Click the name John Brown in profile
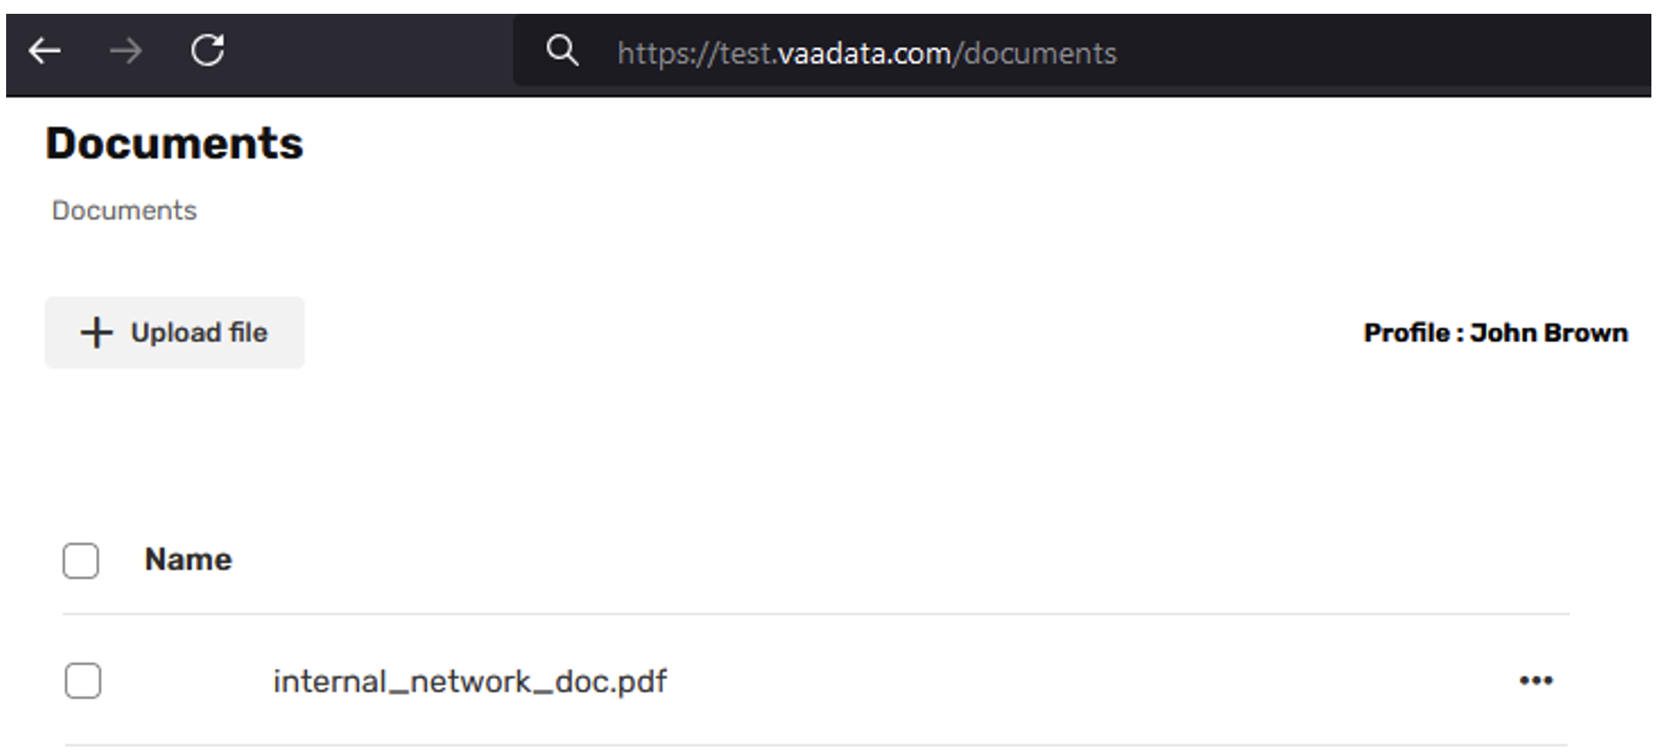This screenshot has width=1656, height=752. point(1548,333)
